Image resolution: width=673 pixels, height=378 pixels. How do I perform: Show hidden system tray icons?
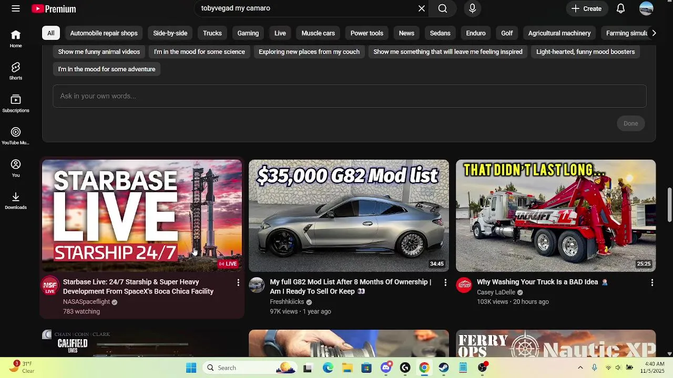click(580, 367)
